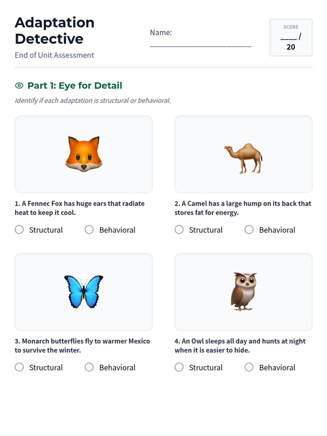Click the End of Unit Assessment subtitle
Viewport: 327px width, 436px height.
54,55
